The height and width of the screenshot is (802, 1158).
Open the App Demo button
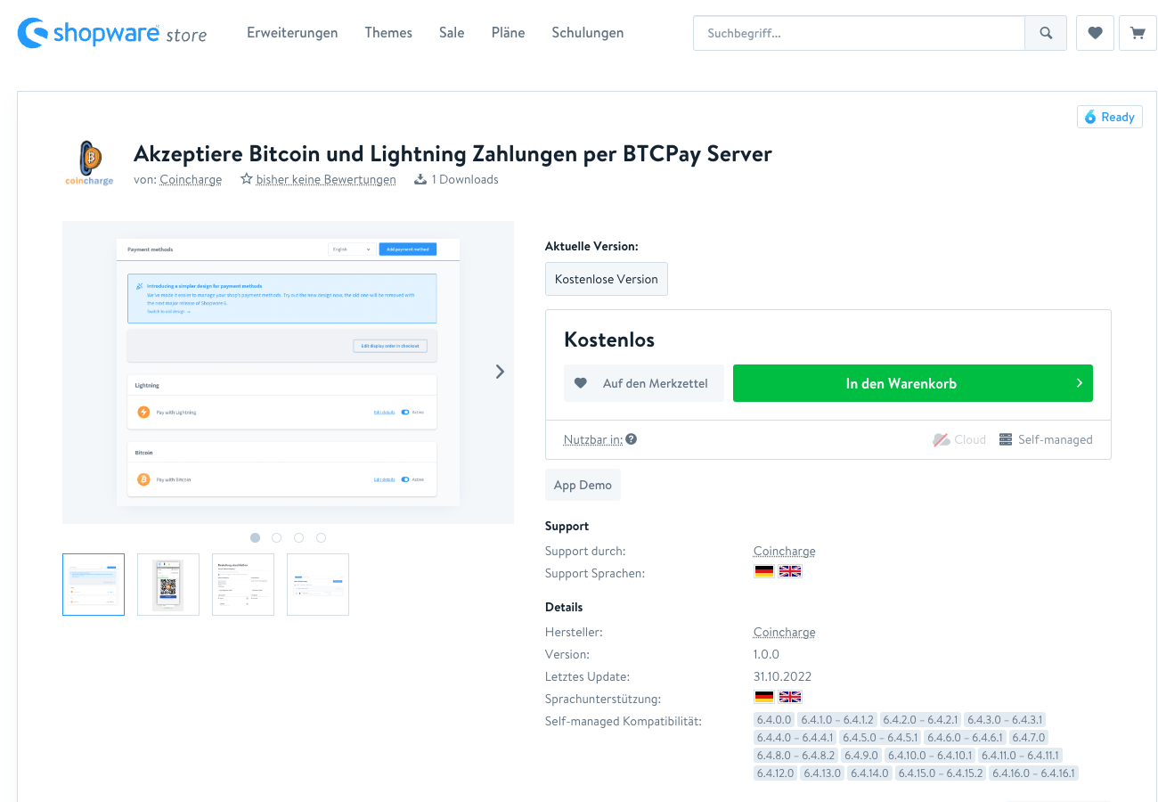tap(583, 485)
